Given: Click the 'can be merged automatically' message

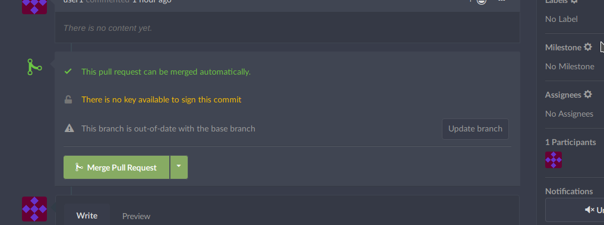Looking at the screenshot, I should click(x=166, y=72).
